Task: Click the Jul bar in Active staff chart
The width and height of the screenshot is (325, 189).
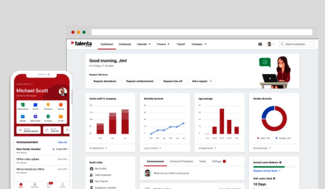Action: click(x=125, y=122)
